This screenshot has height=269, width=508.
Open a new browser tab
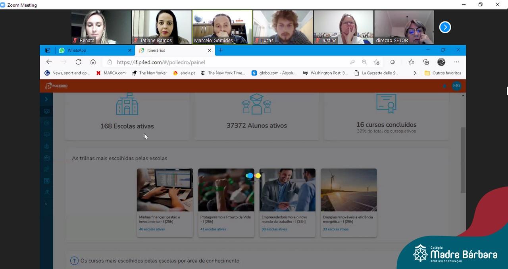click(221, 50)
